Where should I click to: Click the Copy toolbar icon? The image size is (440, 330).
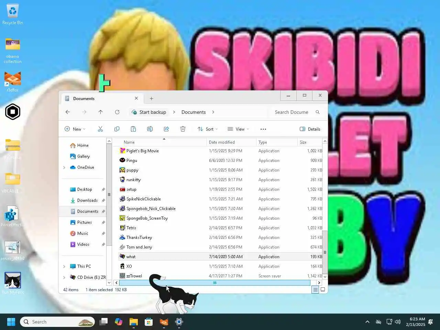coord(117,129)
